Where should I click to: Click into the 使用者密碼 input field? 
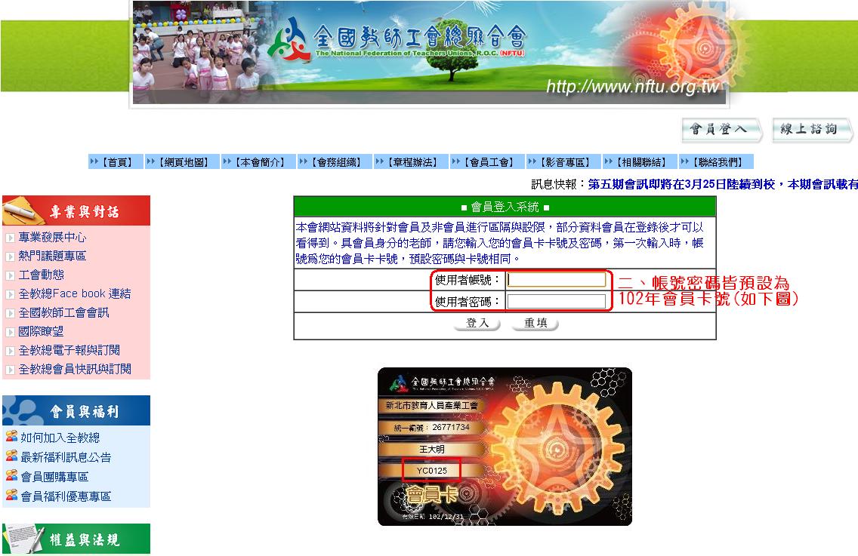[x=557, y=301]
